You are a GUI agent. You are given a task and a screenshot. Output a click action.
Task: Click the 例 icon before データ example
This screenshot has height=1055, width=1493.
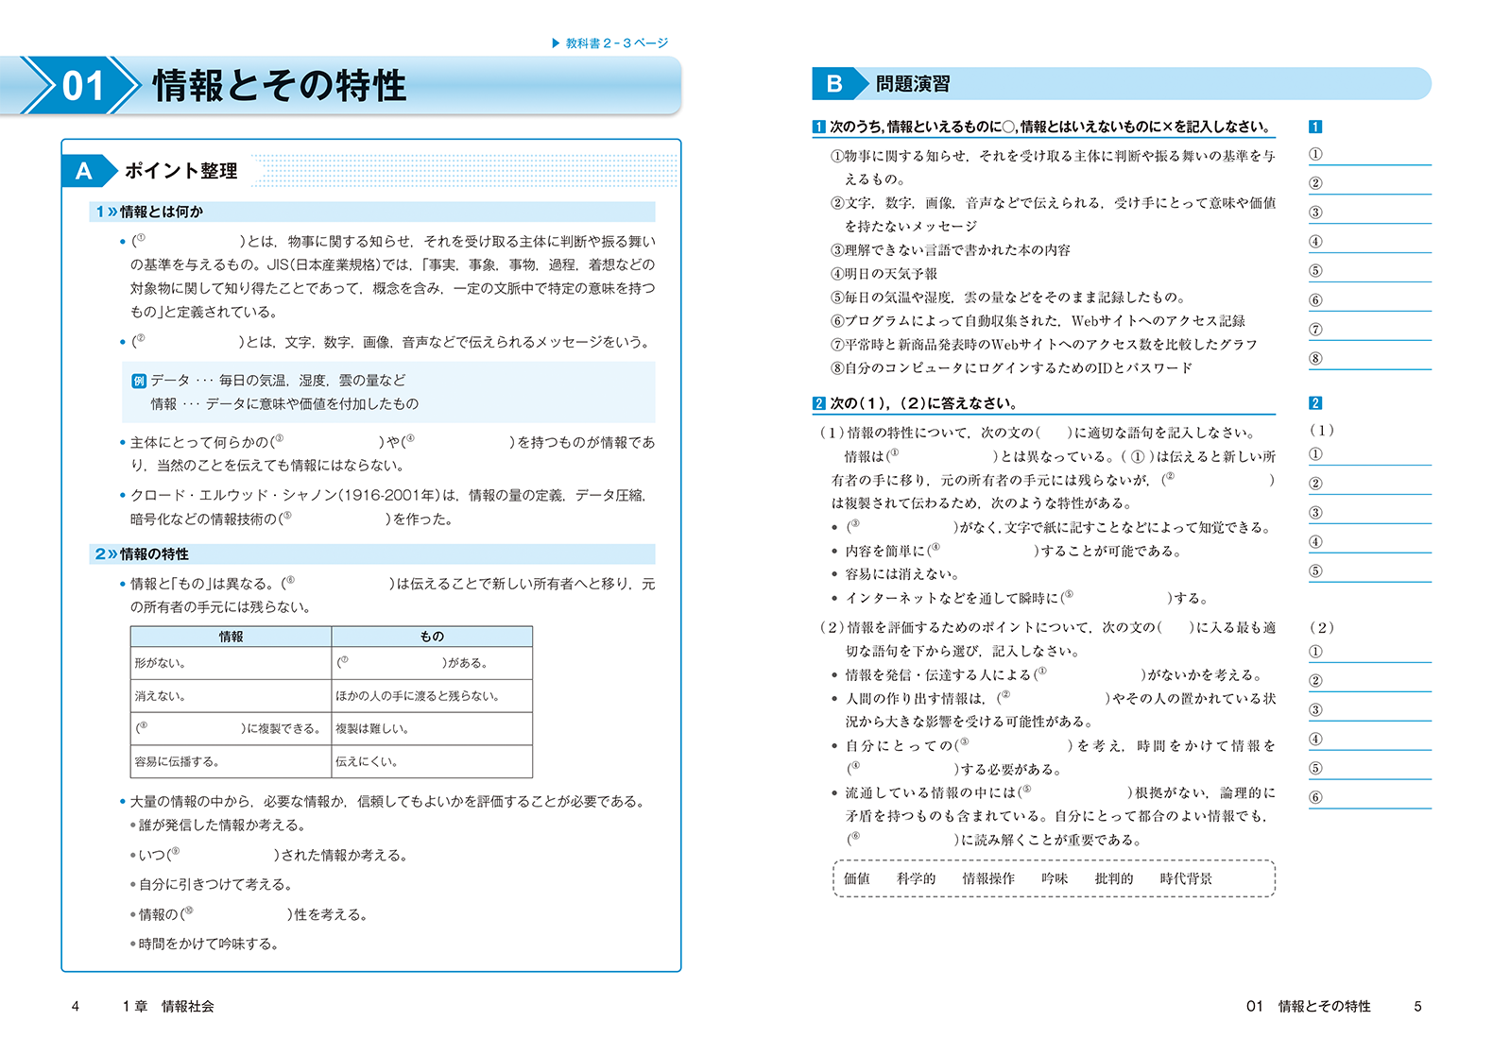139,381
